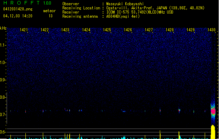Click the 1428 time axis marker
Screen dimensions: 219x139
coord(170,30)
